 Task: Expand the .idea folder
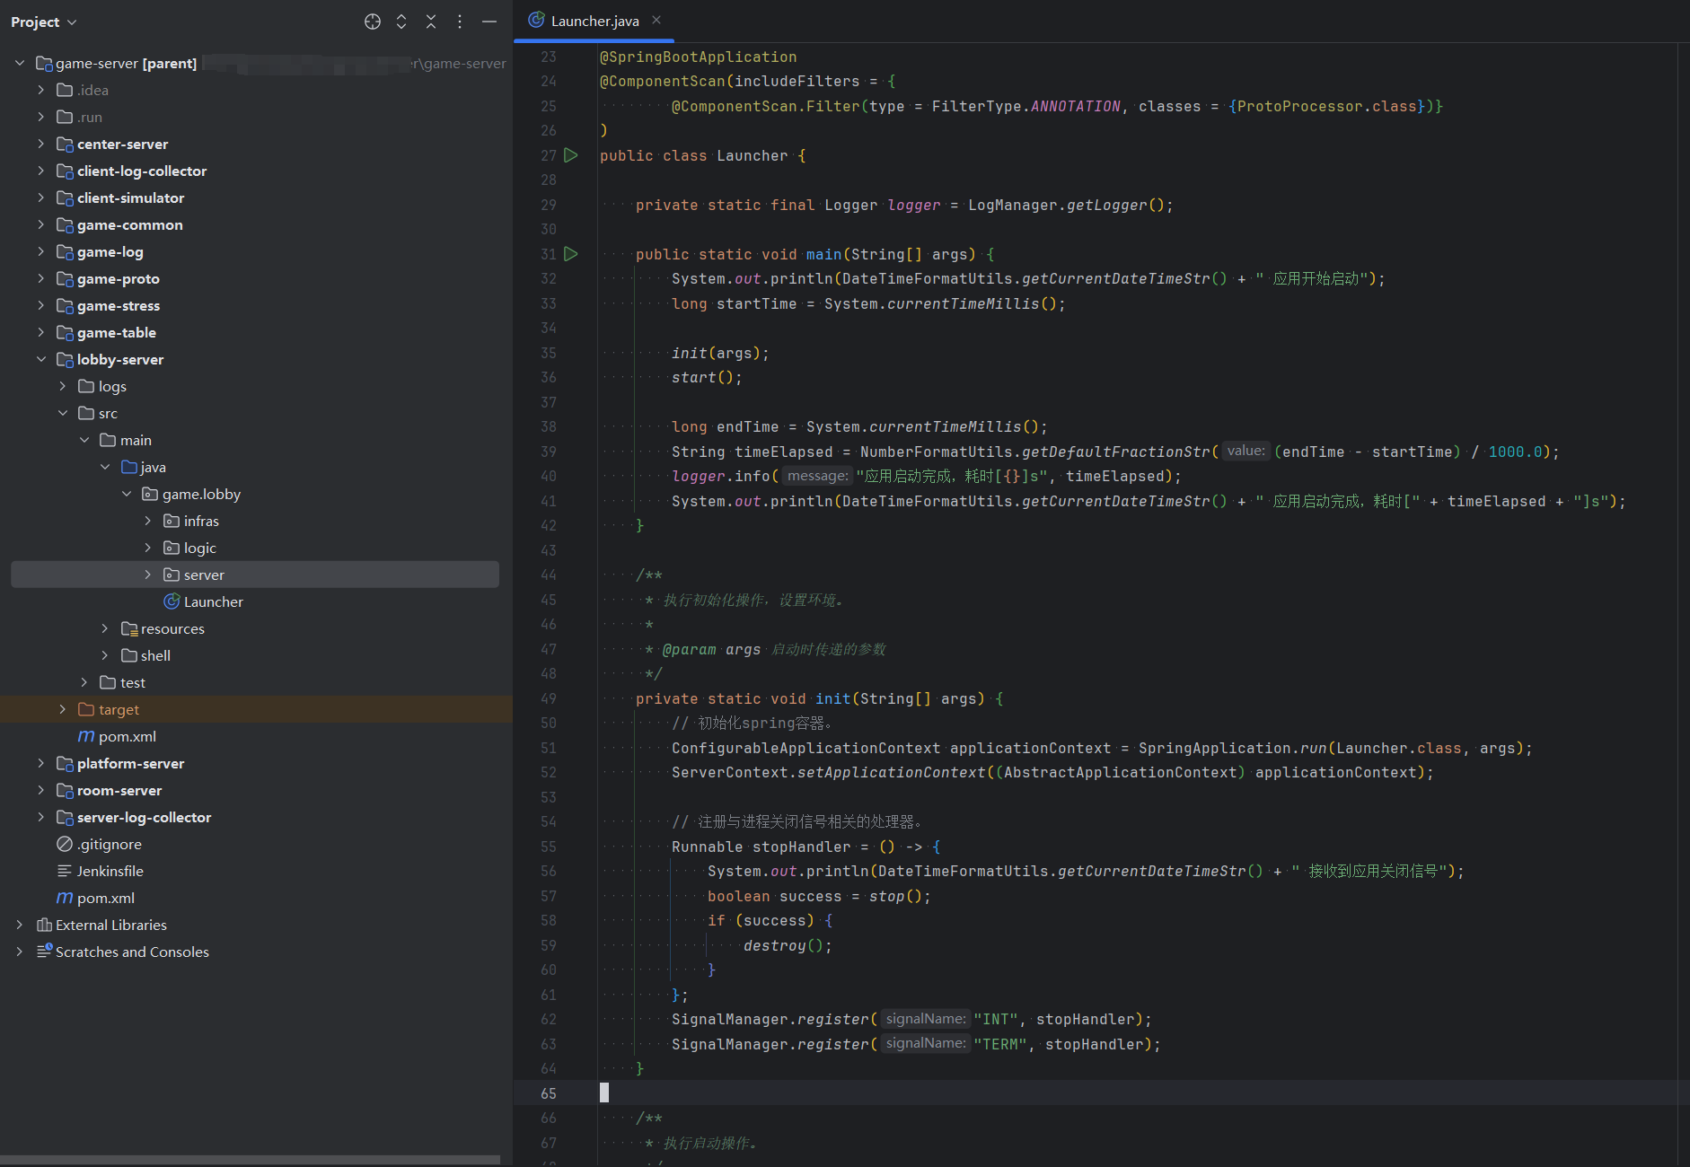pos(41,90)
